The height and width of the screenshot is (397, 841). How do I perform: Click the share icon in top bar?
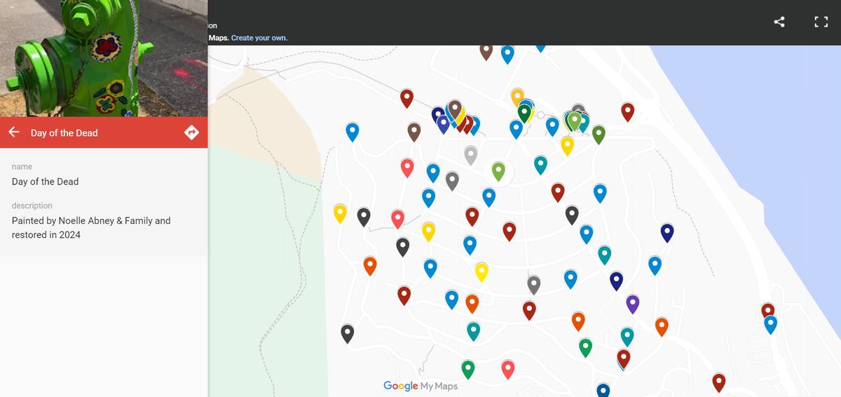(779, 22)
